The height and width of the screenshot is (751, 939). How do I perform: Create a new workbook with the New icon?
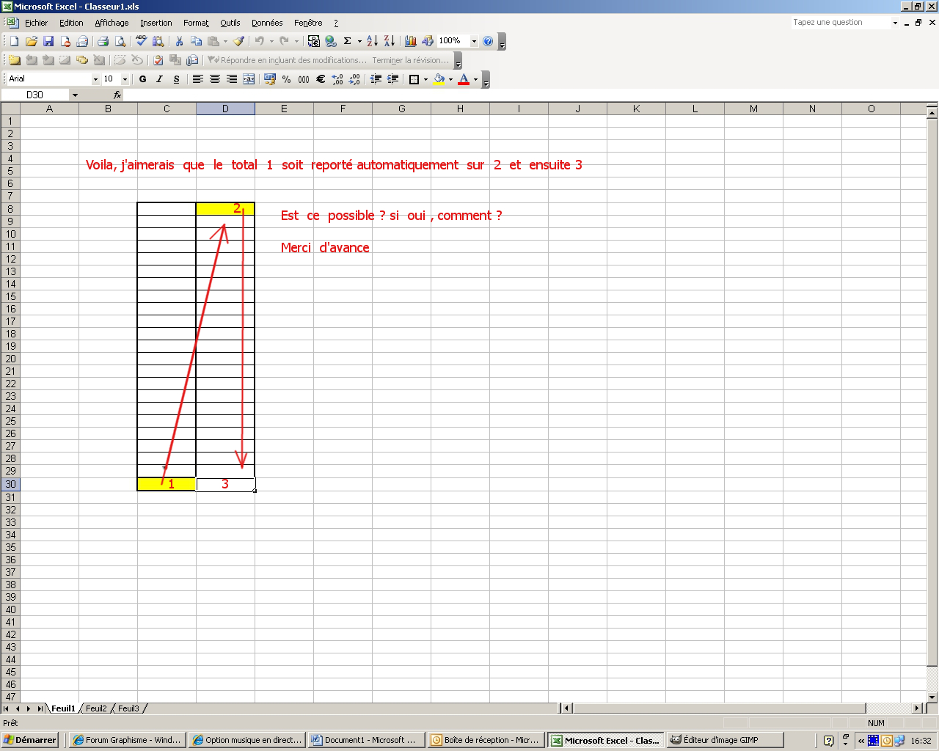pyautogui.click(x=14, y=41)
